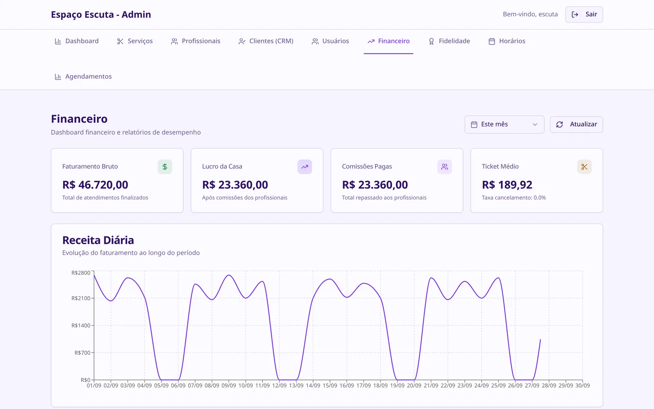
Task: Open the Agendamentos tab
Action: pyautogui.click(x=83, y=77)
